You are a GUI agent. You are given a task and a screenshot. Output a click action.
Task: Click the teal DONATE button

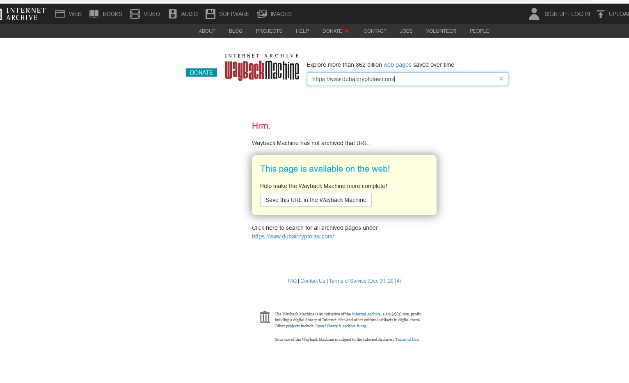201,73
